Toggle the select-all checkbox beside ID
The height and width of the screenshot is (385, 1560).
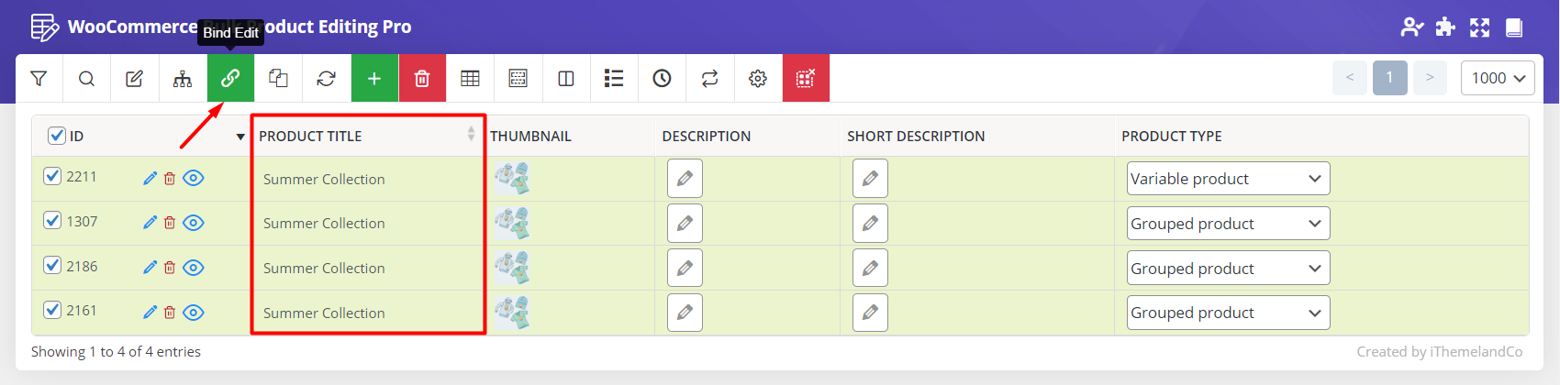[x=56, y=136]
